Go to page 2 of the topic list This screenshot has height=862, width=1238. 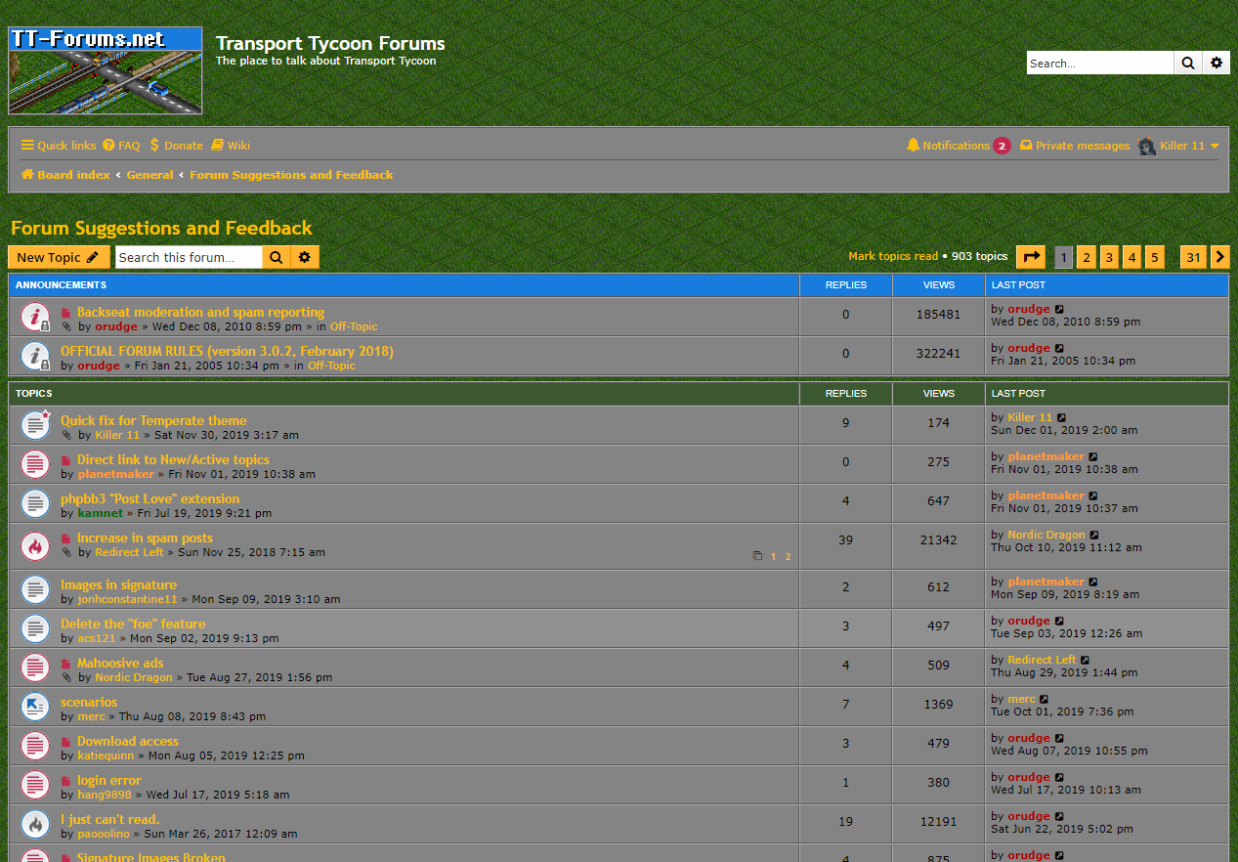[1087, 257]
